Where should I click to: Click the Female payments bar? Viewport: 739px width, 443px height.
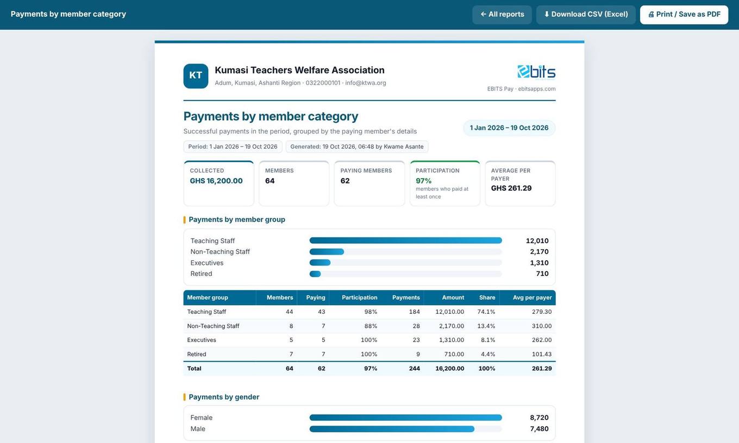[x=406, y=418]
